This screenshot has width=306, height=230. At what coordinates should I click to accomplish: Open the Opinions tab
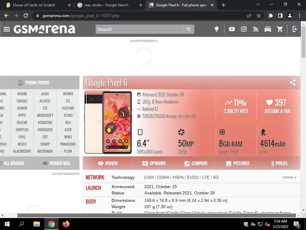click(154, 163)
